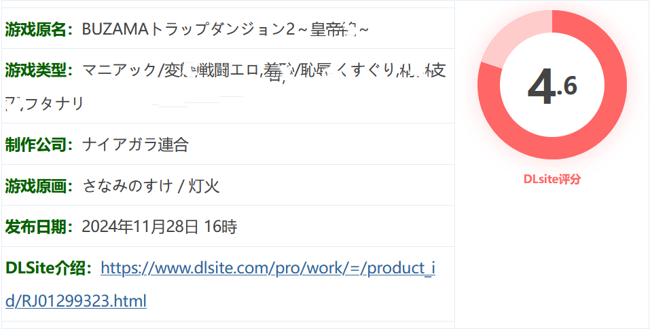The width and height of the screenshot is (650, 329).
Task: Click the 游戏类型 label
Action: [x=35, y=71]
